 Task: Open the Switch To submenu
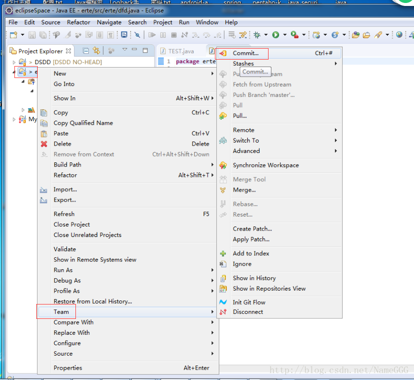279,140
